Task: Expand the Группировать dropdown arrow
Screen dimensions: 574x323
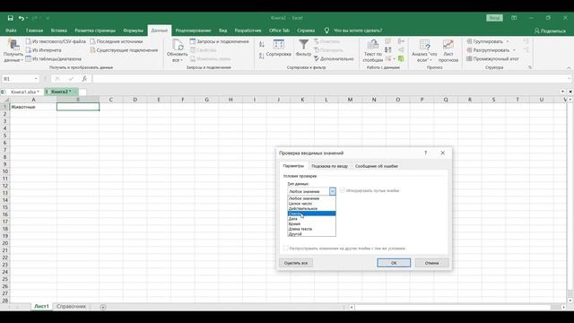Action: [508, 41]
